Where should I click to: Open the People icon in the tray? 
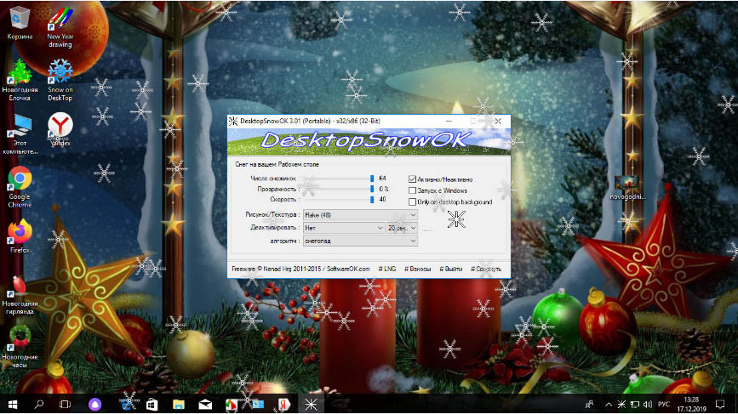589,404
